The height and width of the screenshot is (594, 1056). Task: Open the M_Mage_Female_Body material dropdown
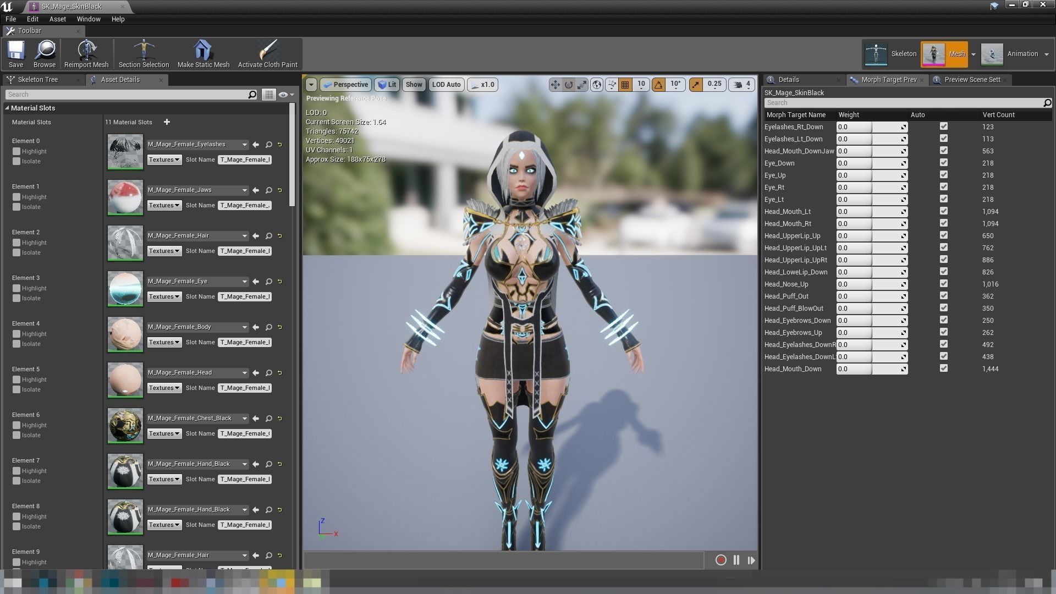(246, 327)
